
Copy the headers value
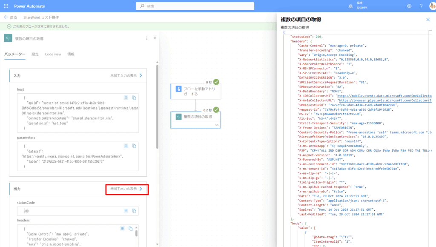tap(130, 228)
